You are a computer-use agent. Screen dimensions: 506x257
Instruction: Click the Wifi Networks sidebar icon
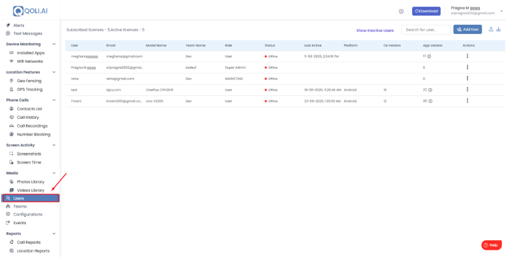(x=11, y=61)
